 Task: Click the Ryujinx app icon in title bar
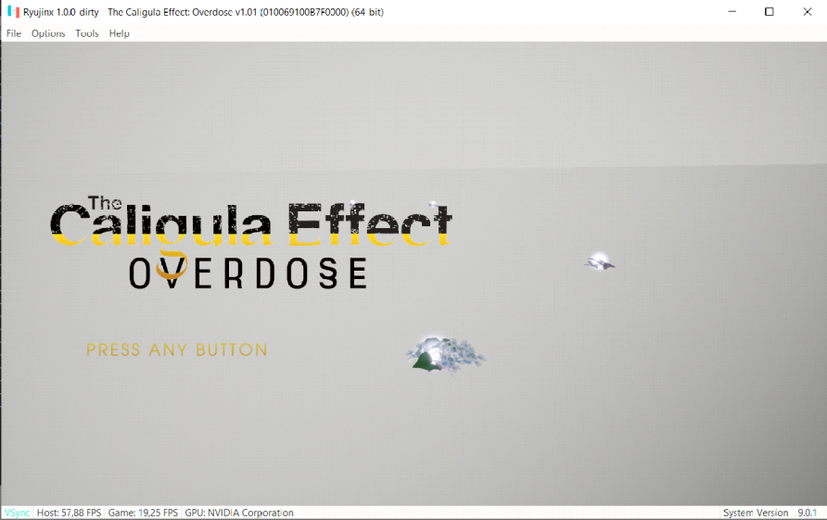[13, 12]
